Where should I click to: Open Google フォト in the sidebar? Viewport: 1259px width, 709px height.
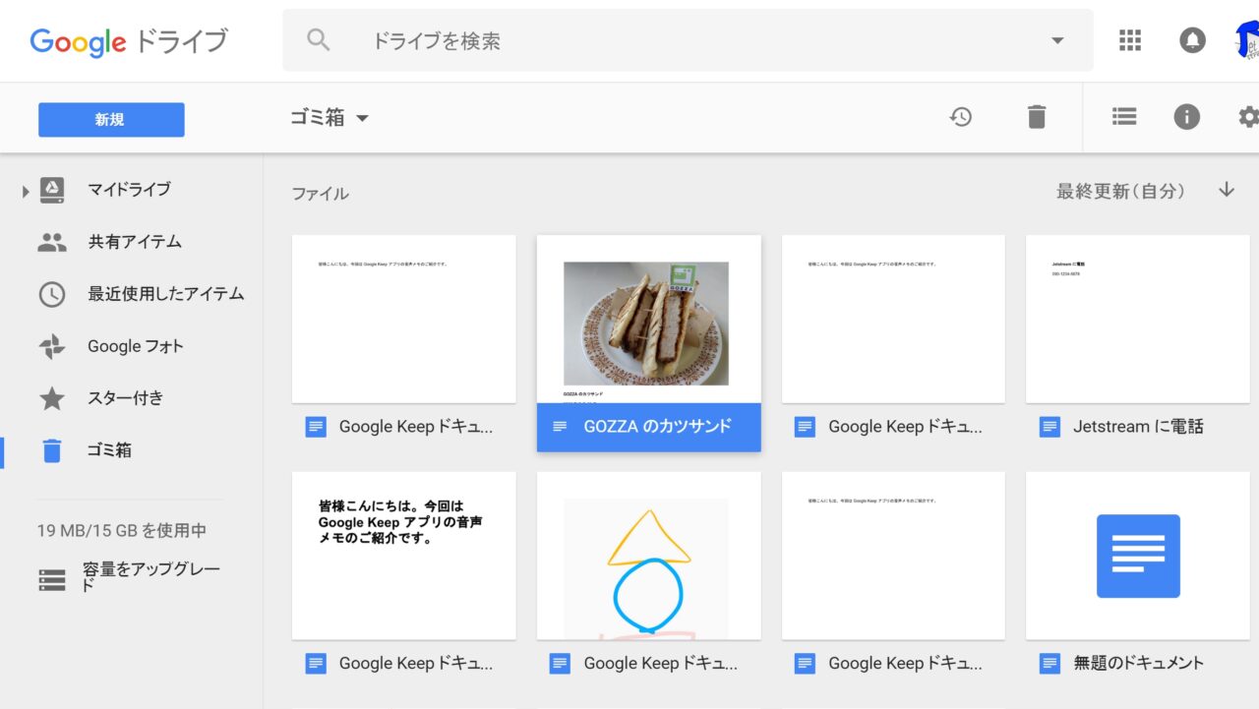click(135, 346)
